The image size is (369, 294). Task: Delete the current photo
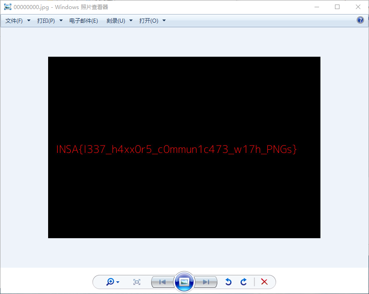264,282
